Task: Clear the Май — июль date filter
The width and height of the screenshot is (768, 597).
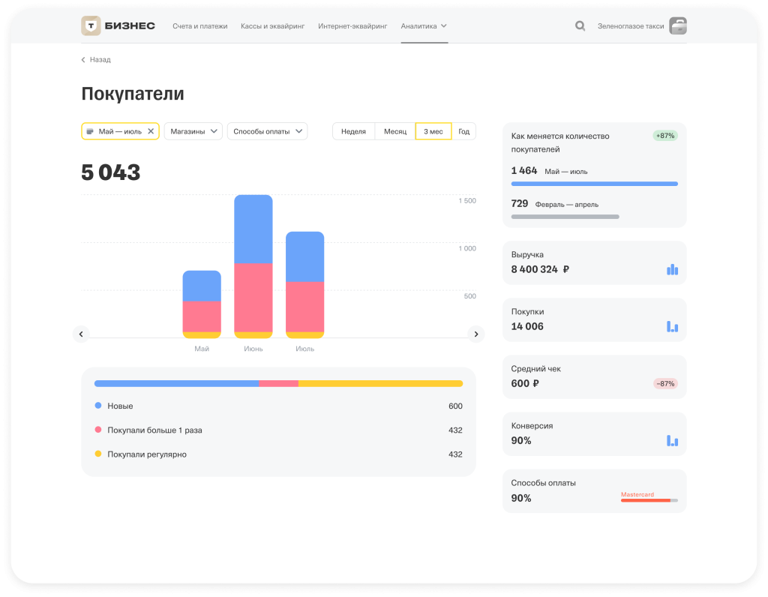Action: (151, 131)
